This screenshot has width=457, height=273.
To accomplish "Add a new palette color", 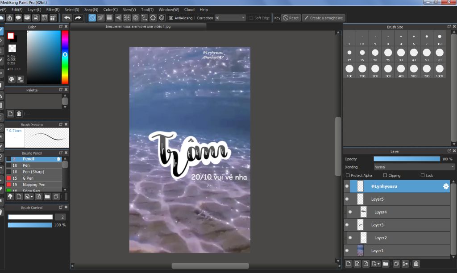I will pyautogui.click(x=10, y=114).
